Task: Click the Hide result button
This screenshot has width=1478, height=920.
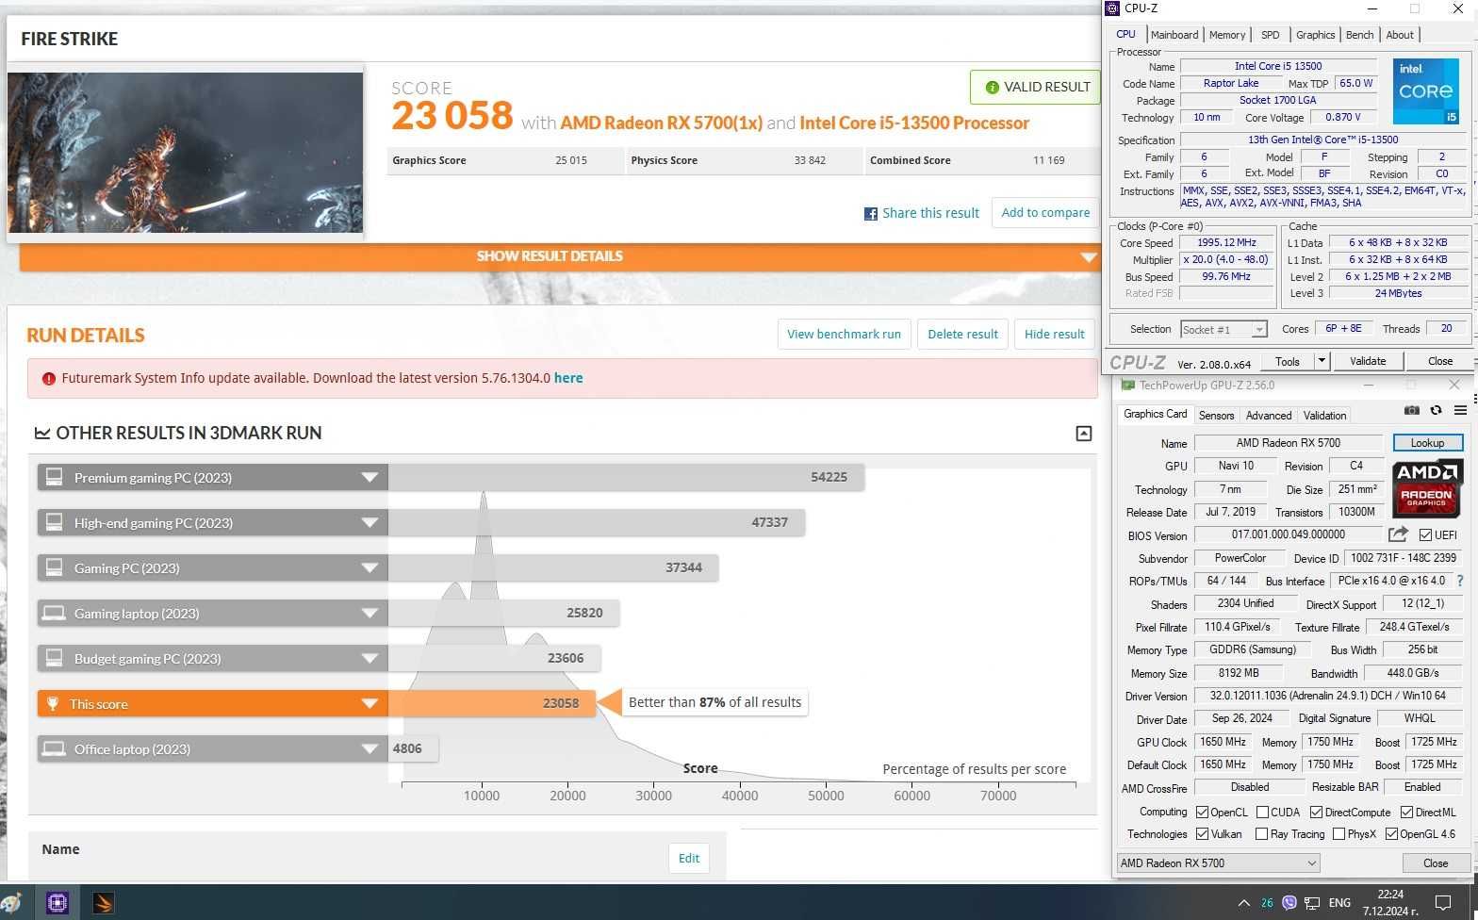Action: 1054,334
